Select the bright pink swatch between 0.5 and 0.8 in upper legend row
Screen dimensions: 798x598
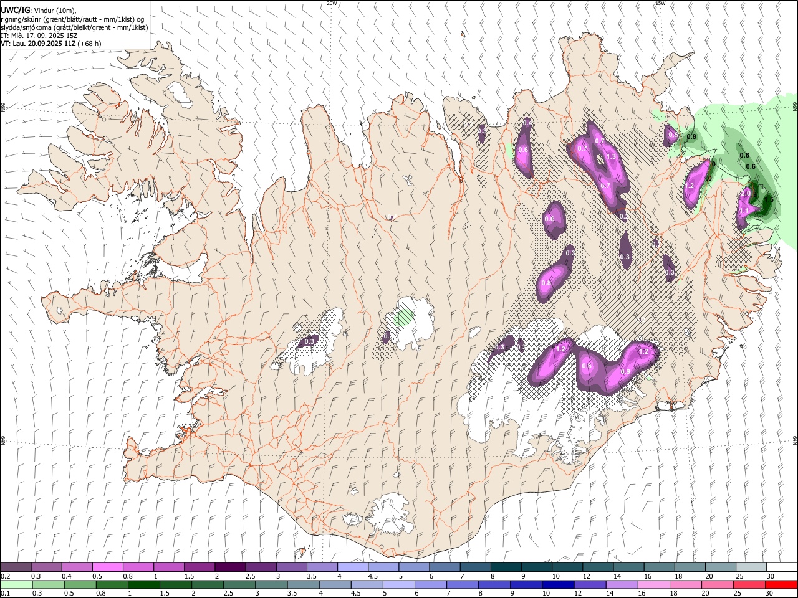[108, 567]
